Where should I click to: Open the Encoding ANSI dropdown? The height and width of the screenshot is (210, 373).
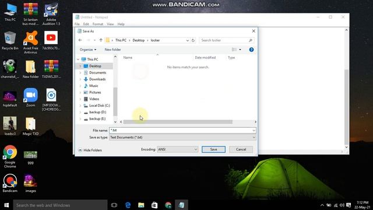177,149
